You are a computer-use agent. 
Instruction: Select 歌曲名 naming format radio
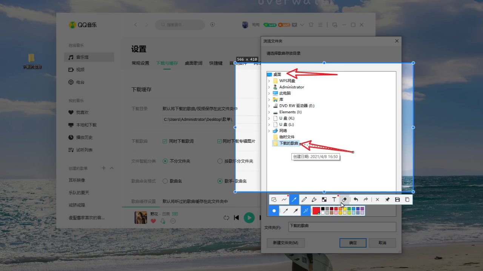click(x=165, y=181)
